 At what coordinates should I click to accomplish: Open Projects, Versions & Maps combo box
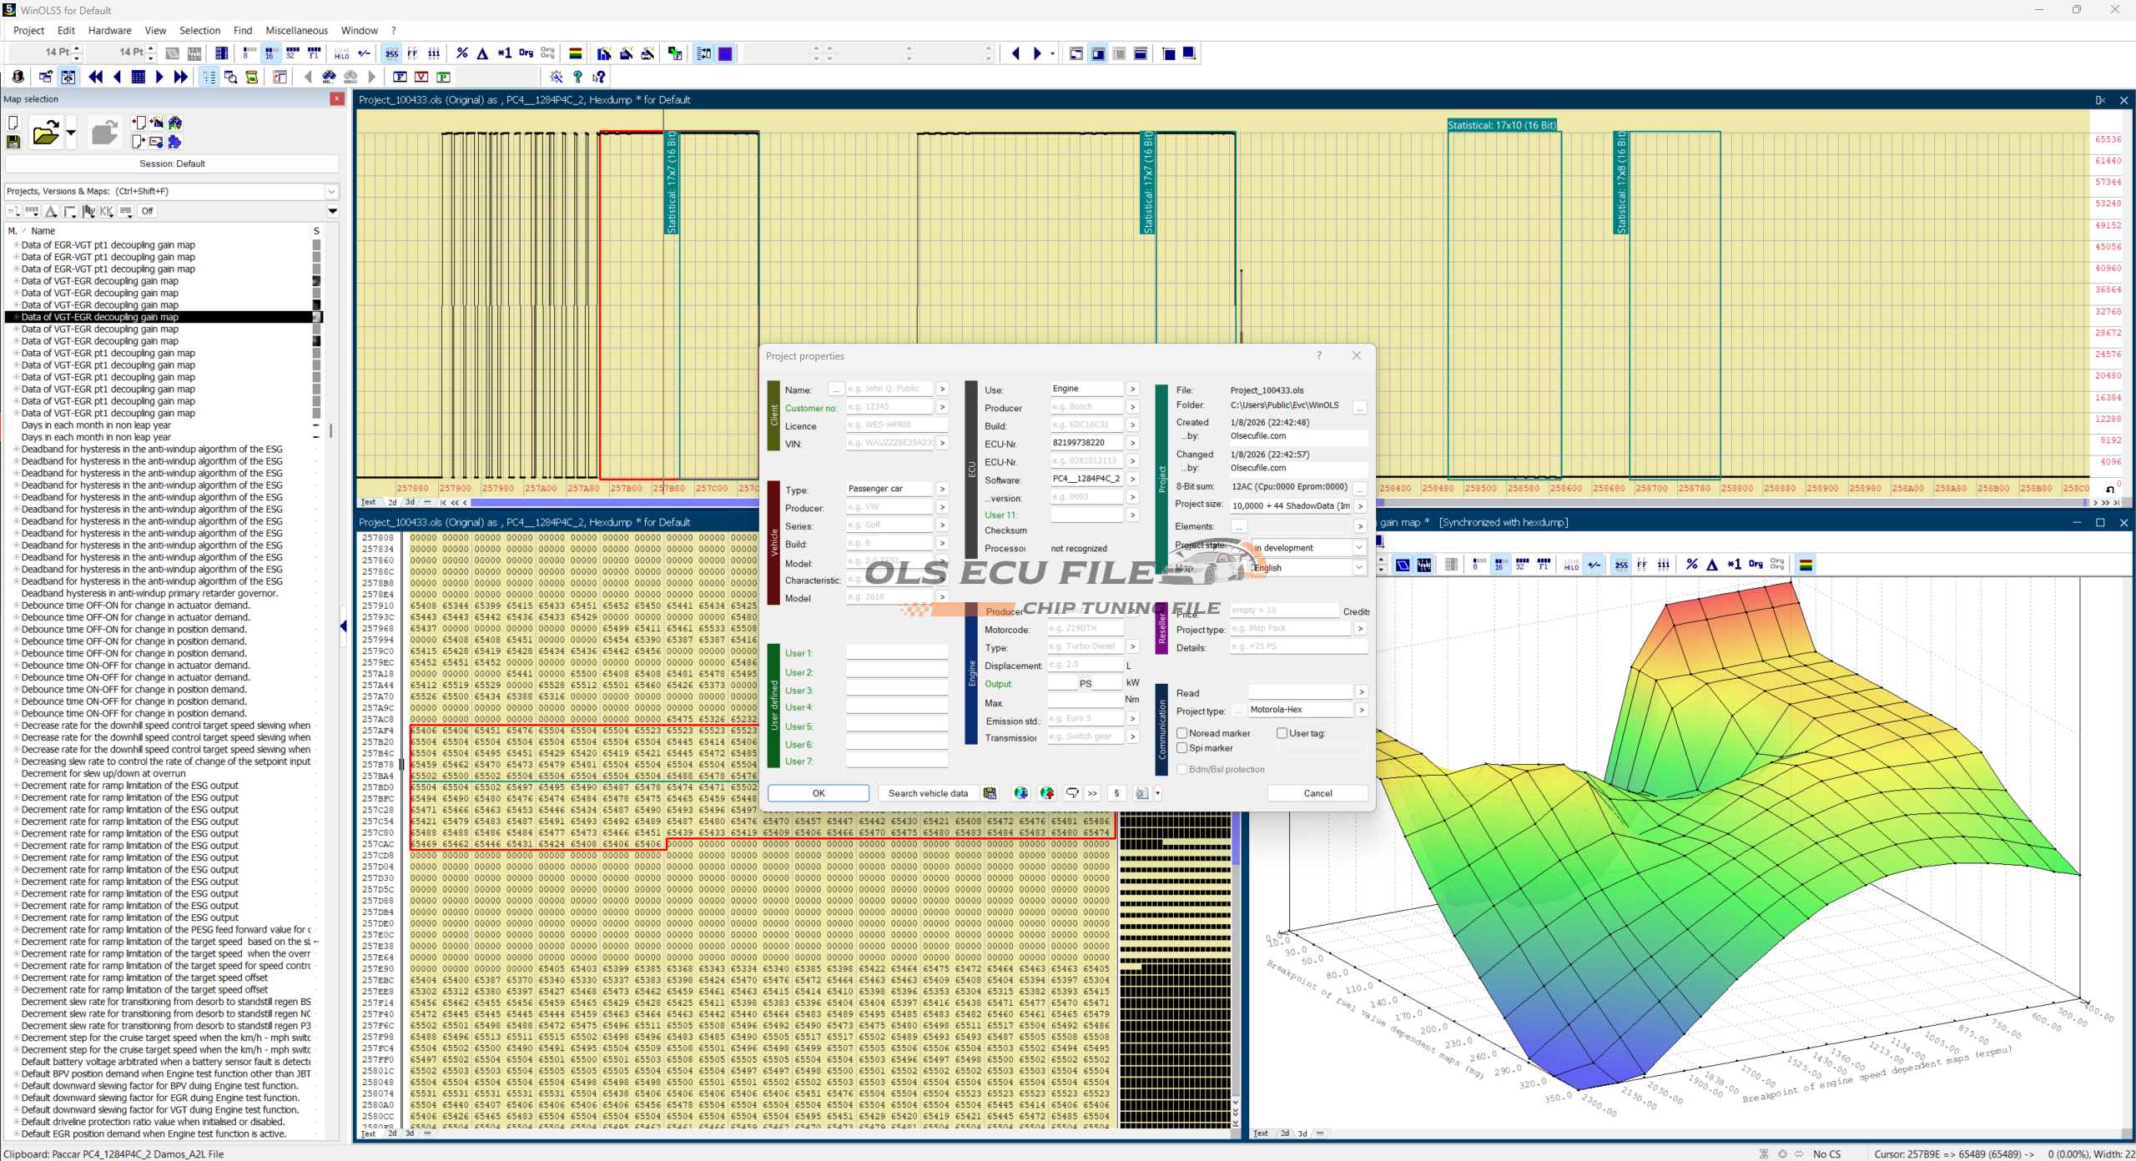coord(331,191)
